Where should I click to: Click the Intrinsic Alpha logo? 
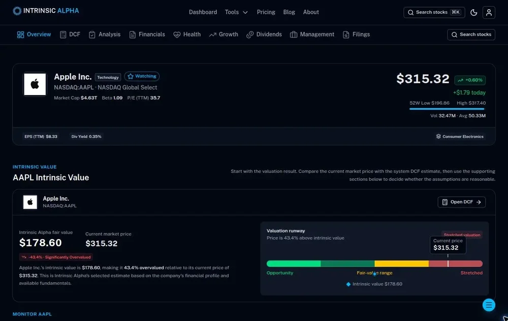pos(46,11)
